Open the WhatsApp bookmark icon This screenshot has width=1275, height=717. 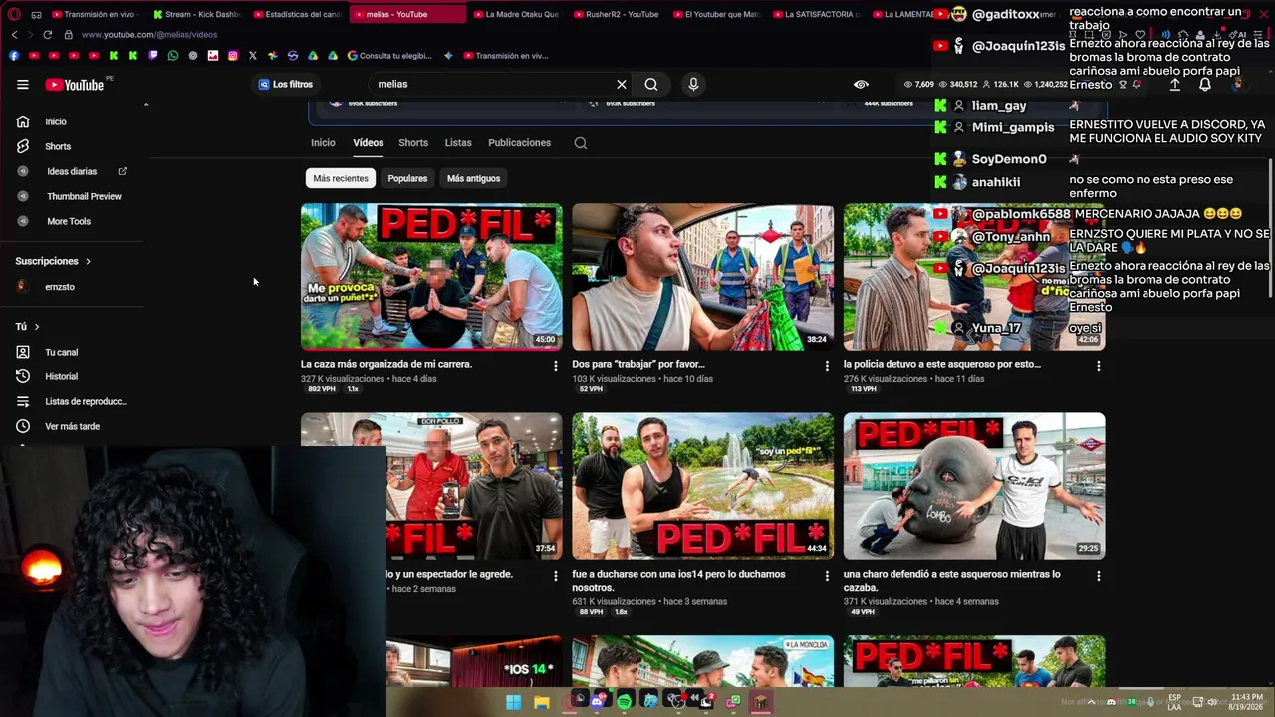(x=173, y=56)
